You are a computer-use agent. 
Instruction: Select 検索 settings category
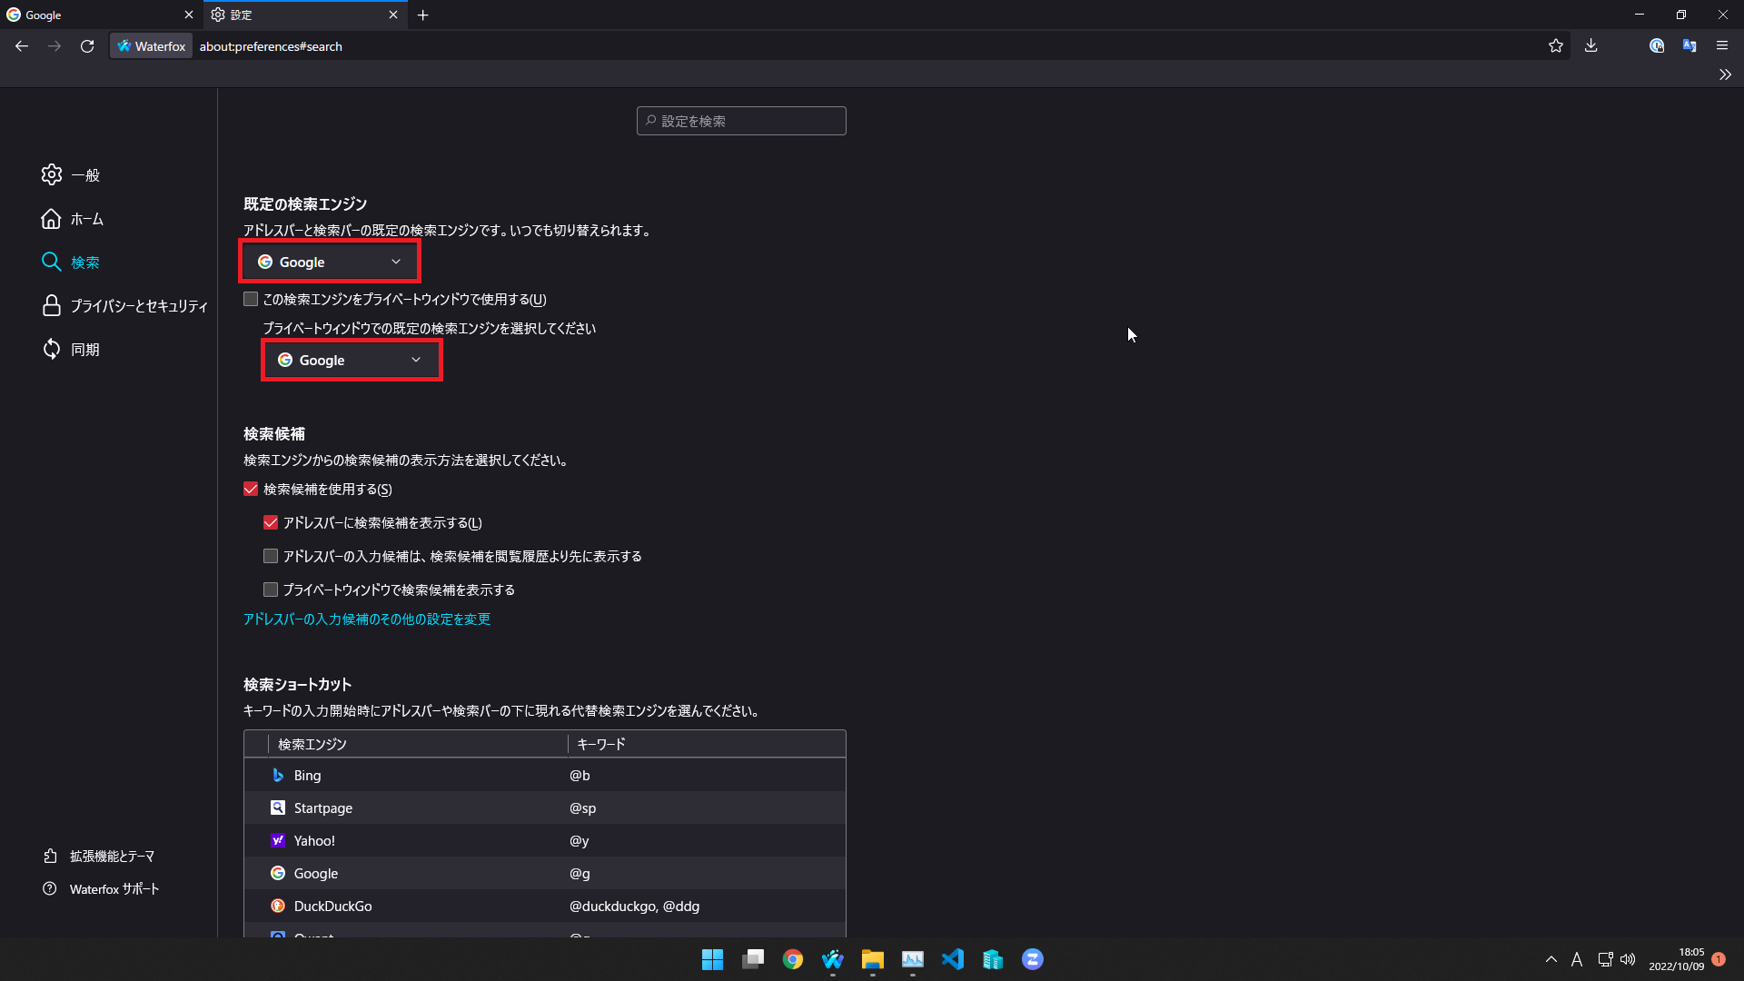(x=71, y=263)
